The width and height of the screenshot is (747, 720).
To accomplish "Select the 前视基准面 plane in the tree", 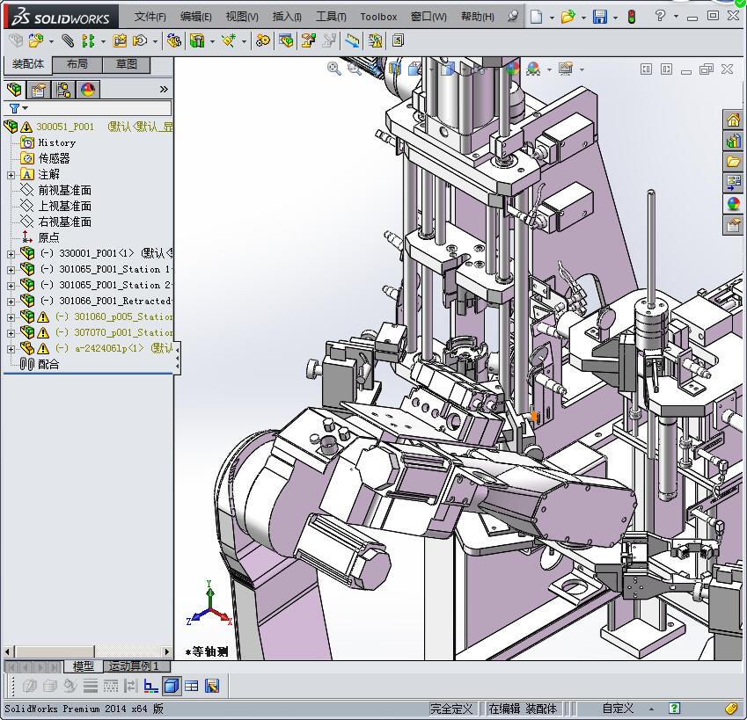I will click(x=64, y=191).
